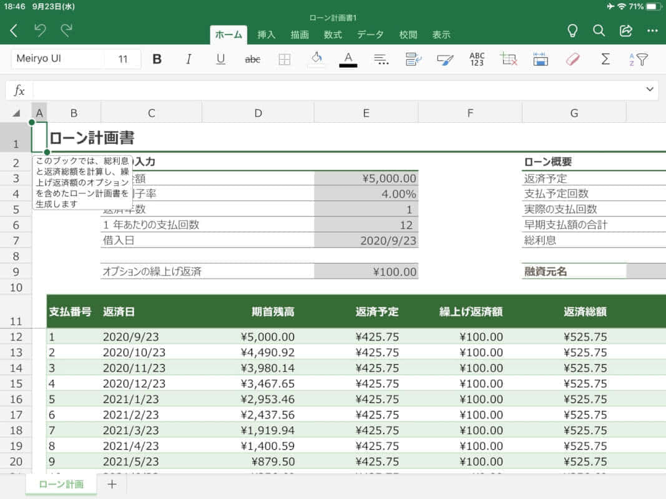Open insert and delete cells tool
666x499 pixels.
click(x=509, y=59)
